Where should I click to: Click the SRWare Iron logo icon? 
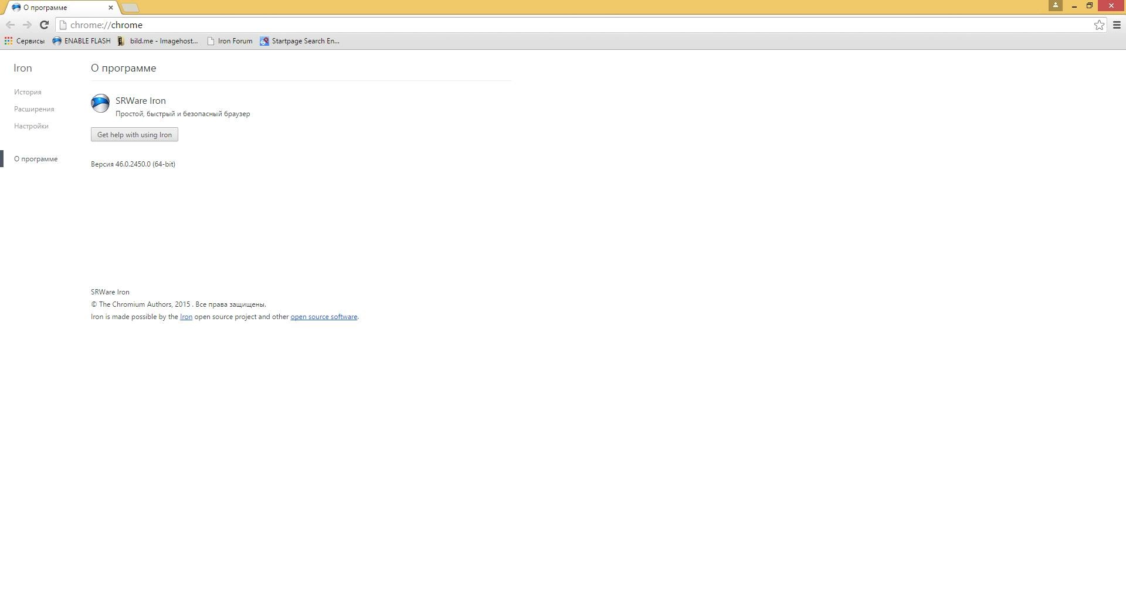pyautogui.click(x=100, y=103)
